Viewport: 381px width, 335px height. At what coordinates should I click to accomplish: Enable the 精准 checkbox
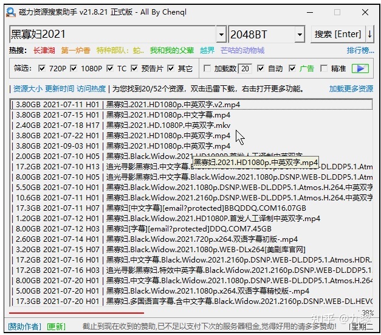324,68
